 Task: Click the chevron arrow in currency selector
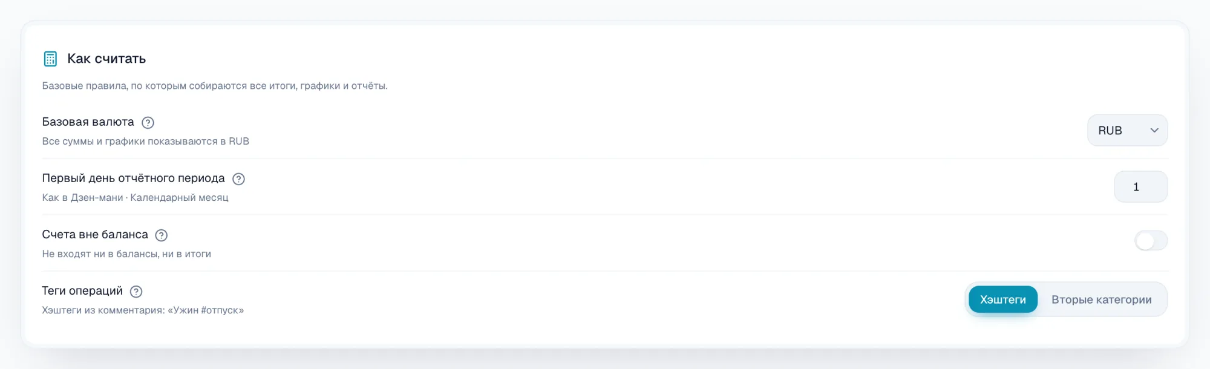1154,131
